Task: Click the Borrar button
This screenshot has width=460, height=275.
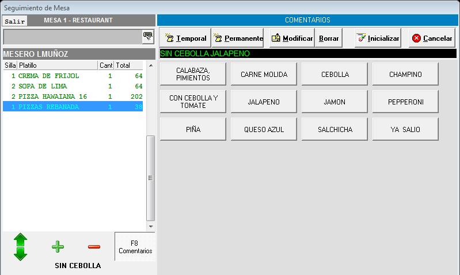Action: 329,38
